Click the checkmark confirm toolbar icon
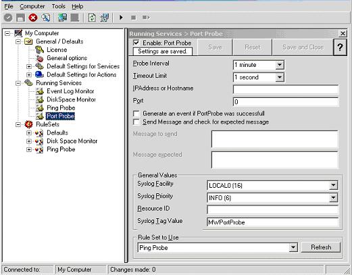Screen dimensions: 352x275 (8, 18)
